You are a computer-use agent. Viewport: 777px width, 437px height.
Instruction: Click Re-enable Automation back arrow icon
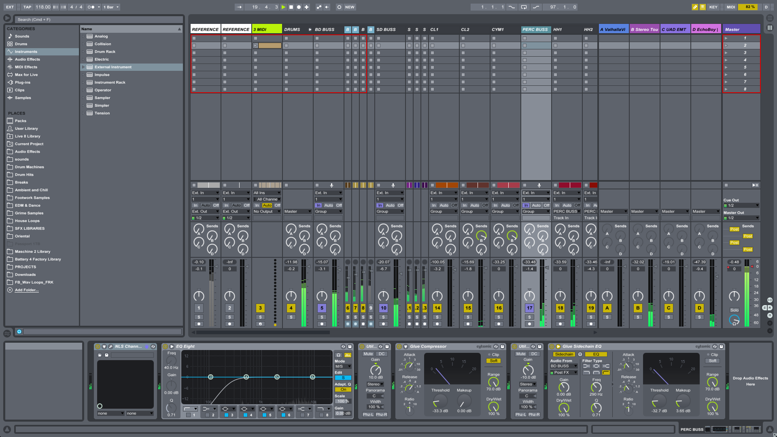click(x=327, y=7)
